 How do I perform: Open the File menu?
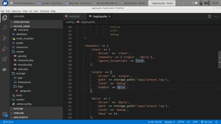2,11
